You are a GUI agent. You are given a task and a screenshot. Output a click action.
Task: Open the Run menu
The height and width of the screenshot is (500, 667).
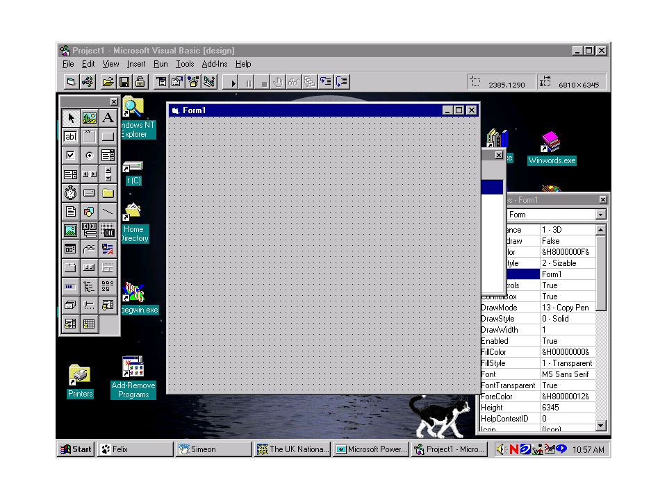pyautogui.click(x=160, y=64)
